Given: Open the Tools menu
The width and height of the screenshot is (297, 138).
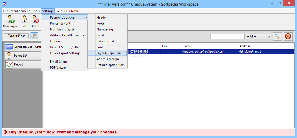Looking at the screenshot, I should pos(36,11).
